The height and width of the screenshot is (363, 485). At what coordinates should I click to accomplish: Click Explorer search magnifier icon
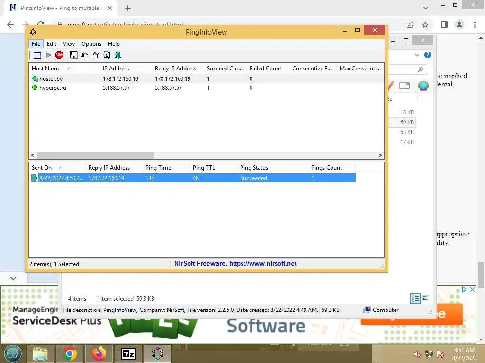(420, 70)
